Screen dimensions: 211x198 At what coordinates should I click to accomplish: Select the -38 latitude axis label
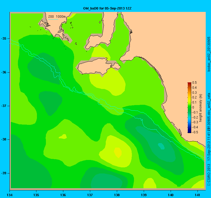(4, 139)
